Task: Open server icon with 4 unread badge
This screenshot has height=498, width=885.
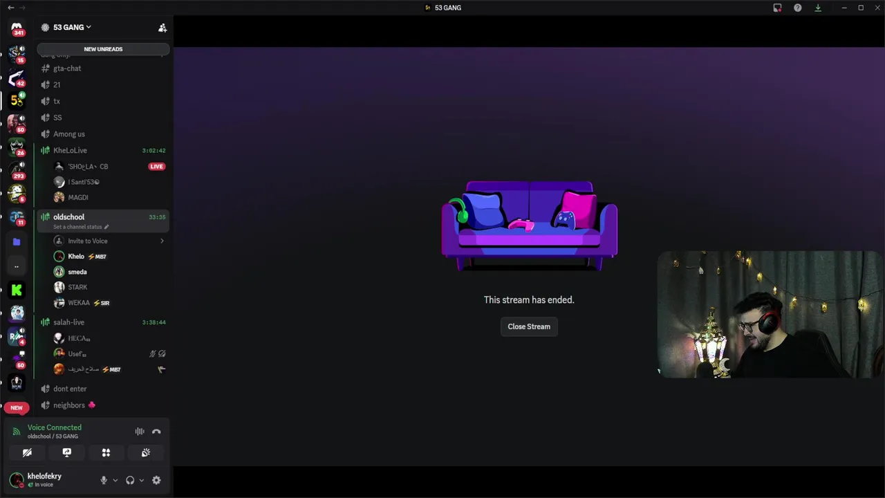Action: pos(17,337)
